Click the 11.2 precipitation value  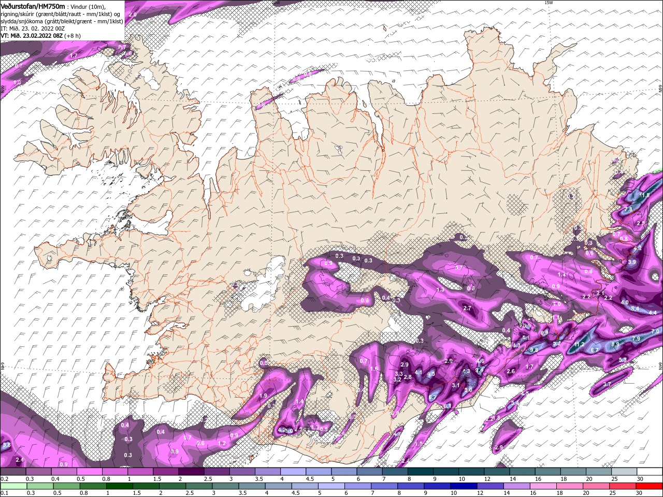tap(579, 344)
